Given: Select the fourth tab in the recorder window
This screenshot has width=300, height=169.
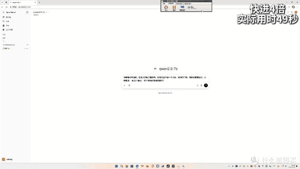Looking at the screenshot, I should [187, 4].
